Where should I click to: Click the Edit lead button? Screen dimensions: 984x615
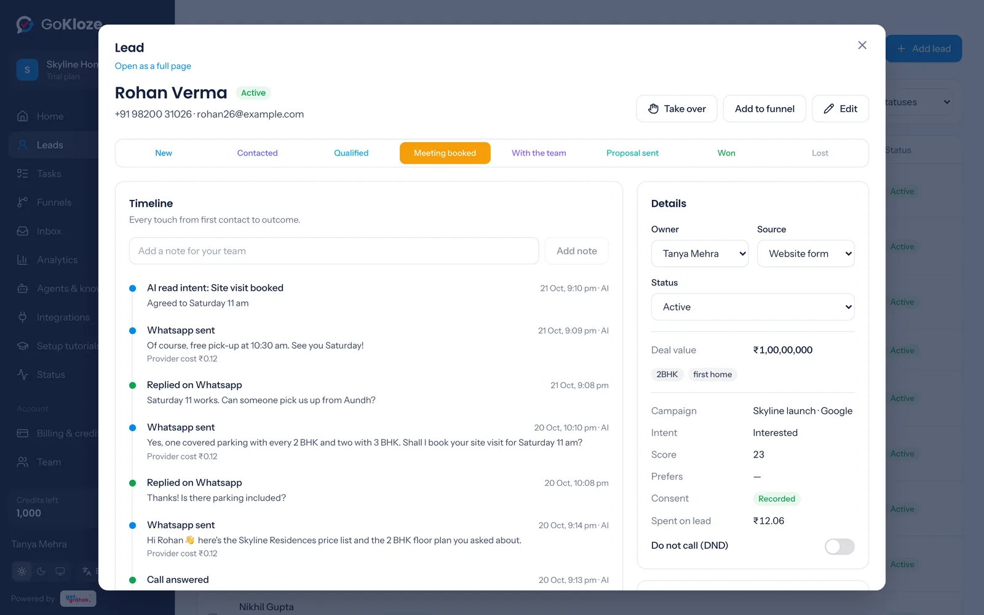click(840, 109)
